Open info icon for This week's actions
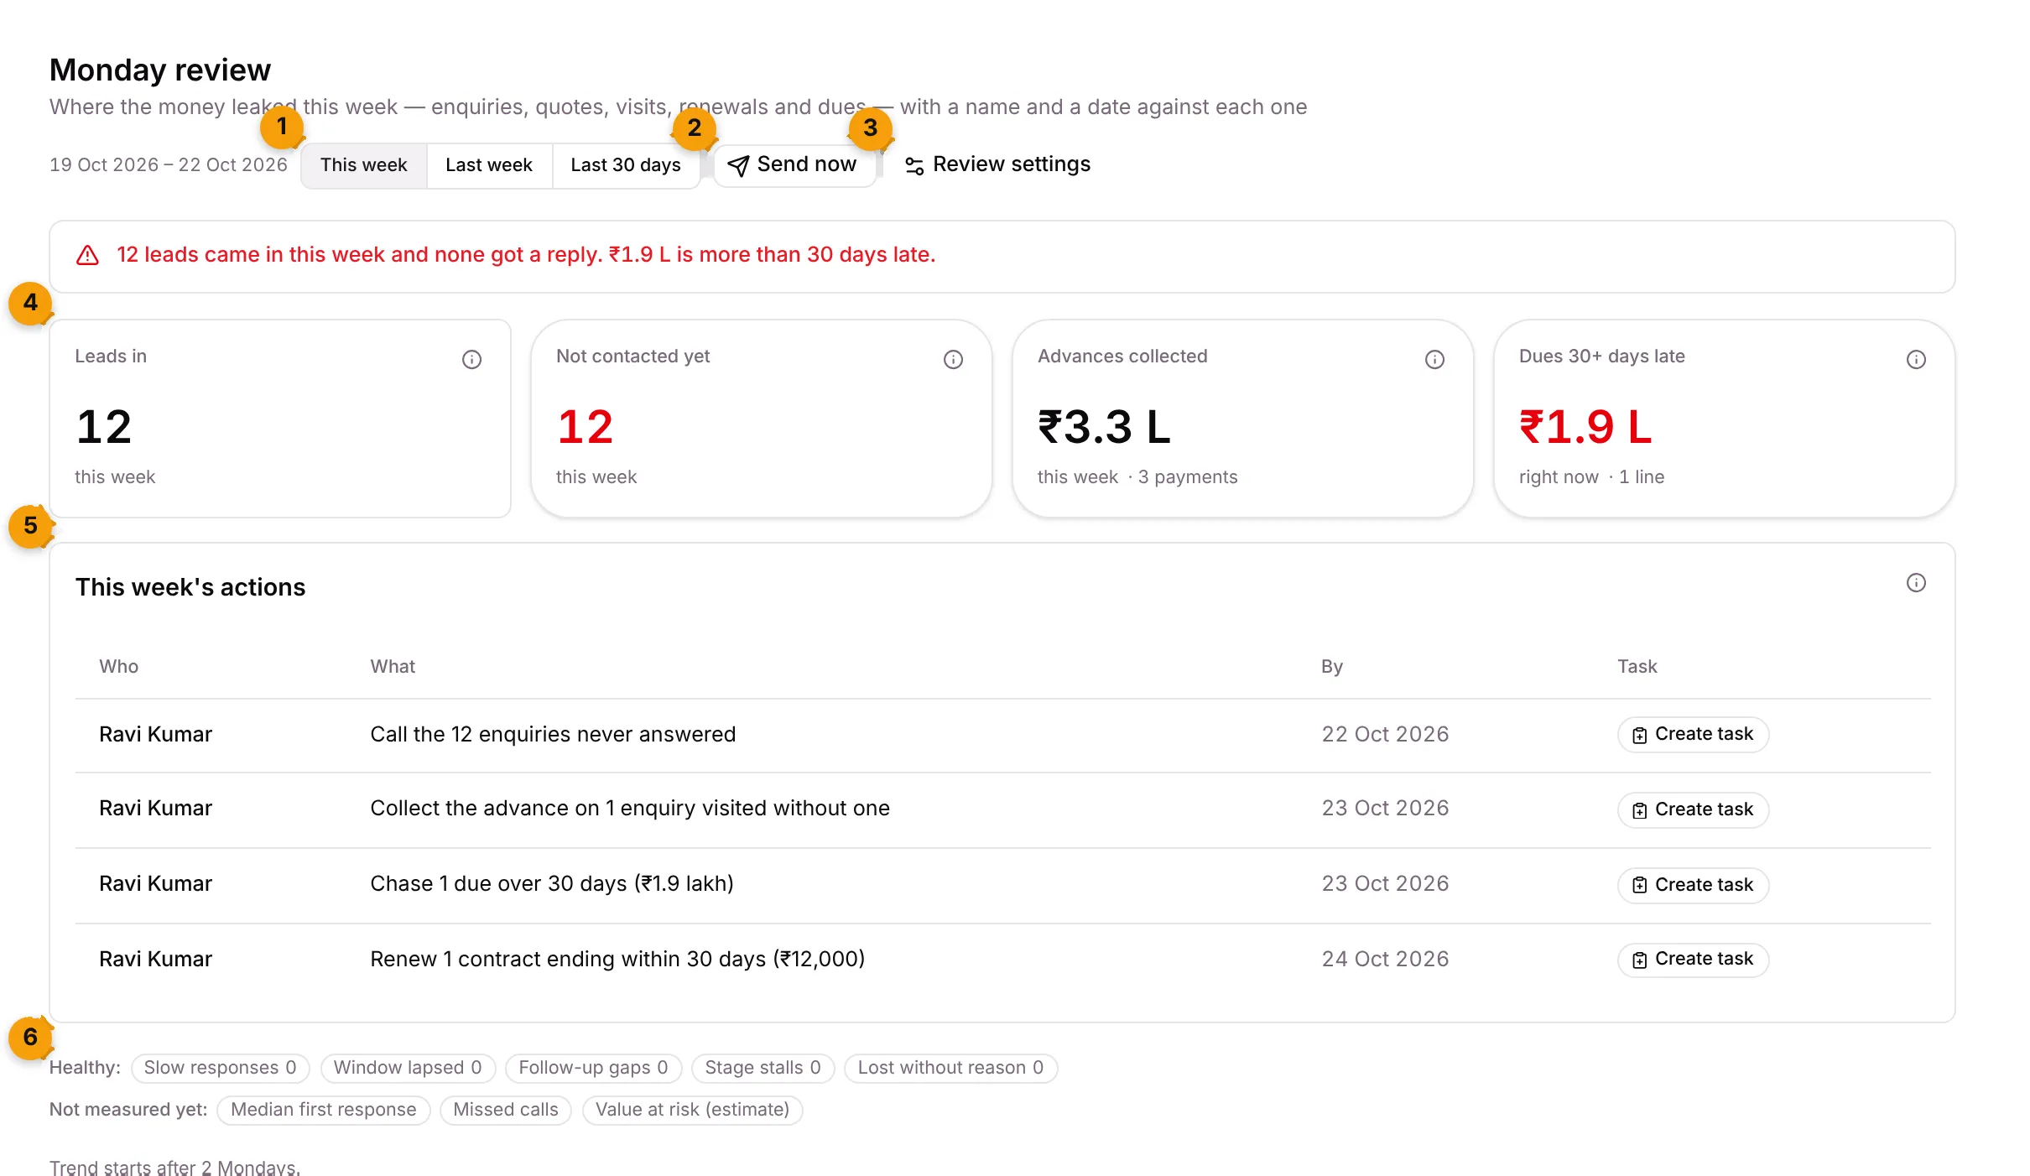 tap(1916, 582)
